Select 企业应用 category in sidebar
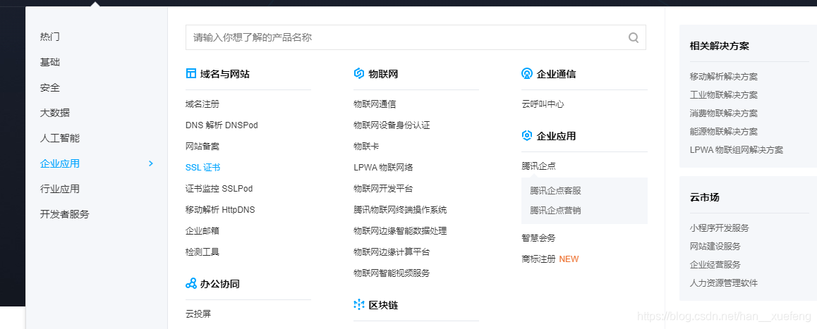The height and width of the screenshot is (329, 817). point(60,163)
